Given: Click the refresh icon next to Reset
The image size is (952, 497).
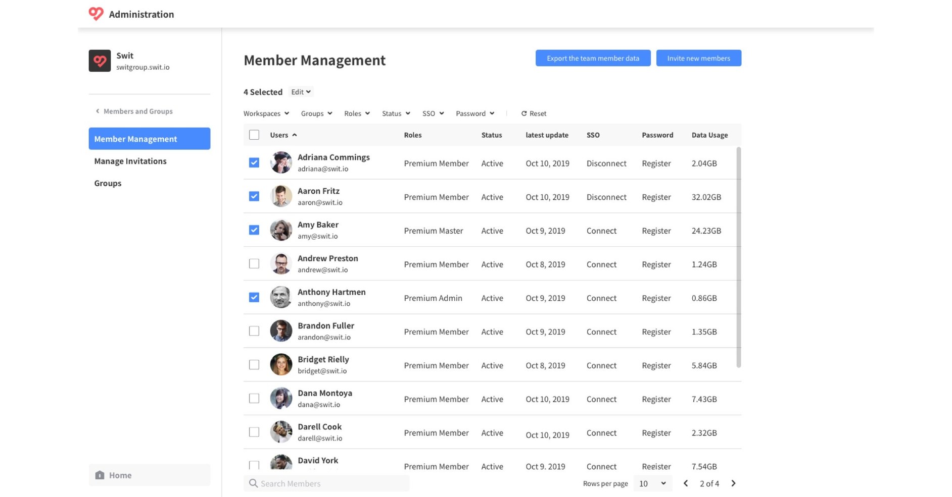Looking at the screenshot, I should [525, 113].
